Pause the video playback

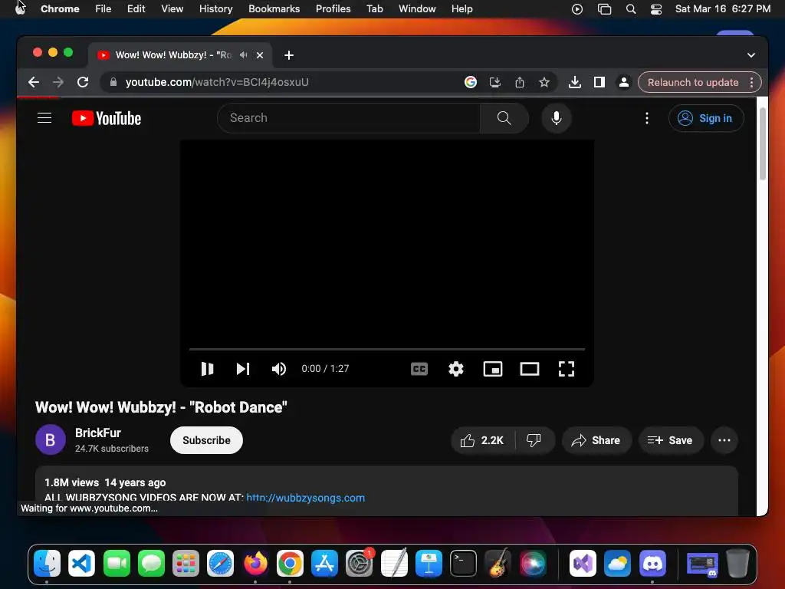pyautogui.click(x=207, y=369)
